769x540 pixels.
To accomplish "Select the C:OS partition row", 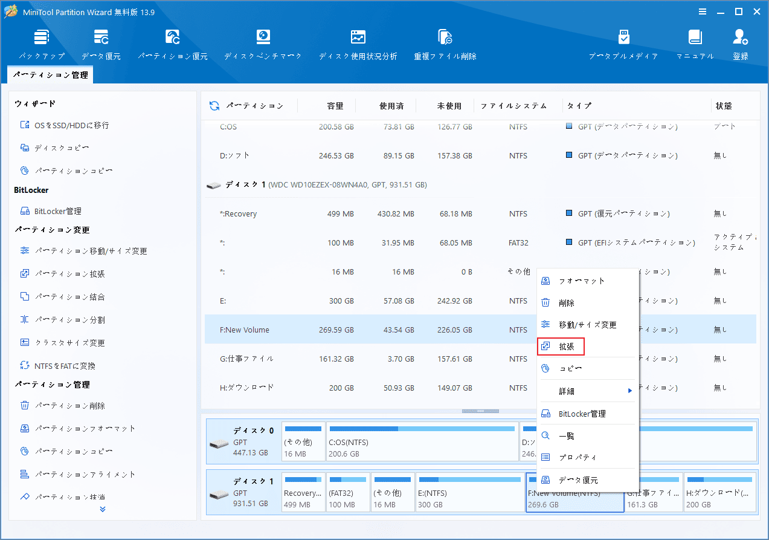I will (x=480, y=127).
